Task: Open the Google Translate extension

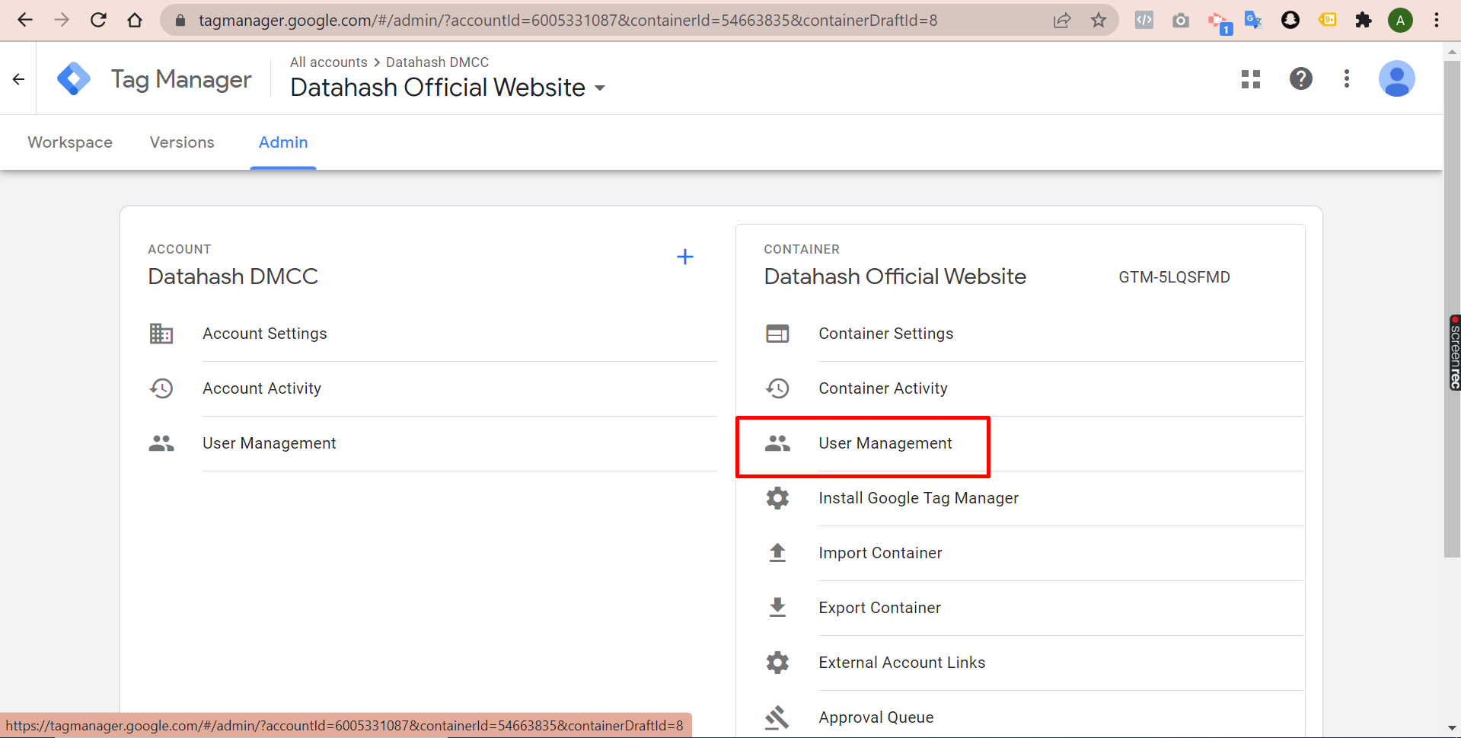Action: [x=1253, y=20]
